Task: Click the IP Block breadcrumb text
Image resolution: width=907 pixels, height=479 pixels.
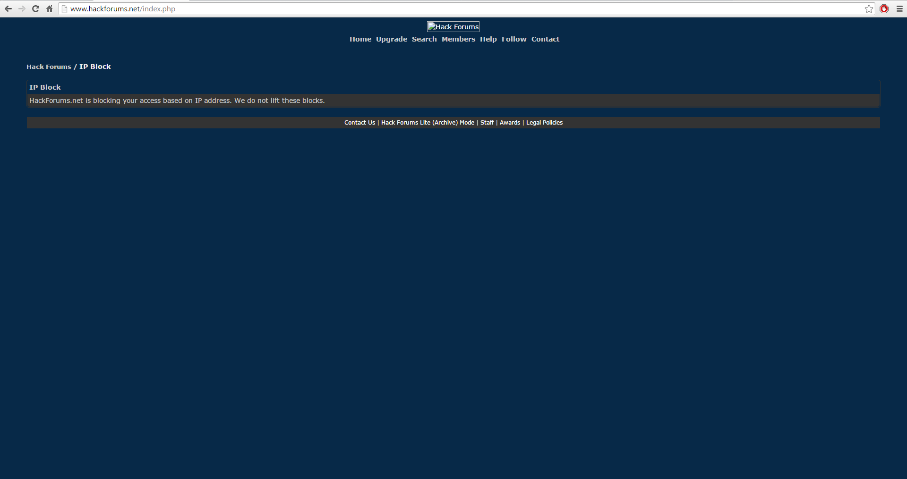Action: point(95,67)
